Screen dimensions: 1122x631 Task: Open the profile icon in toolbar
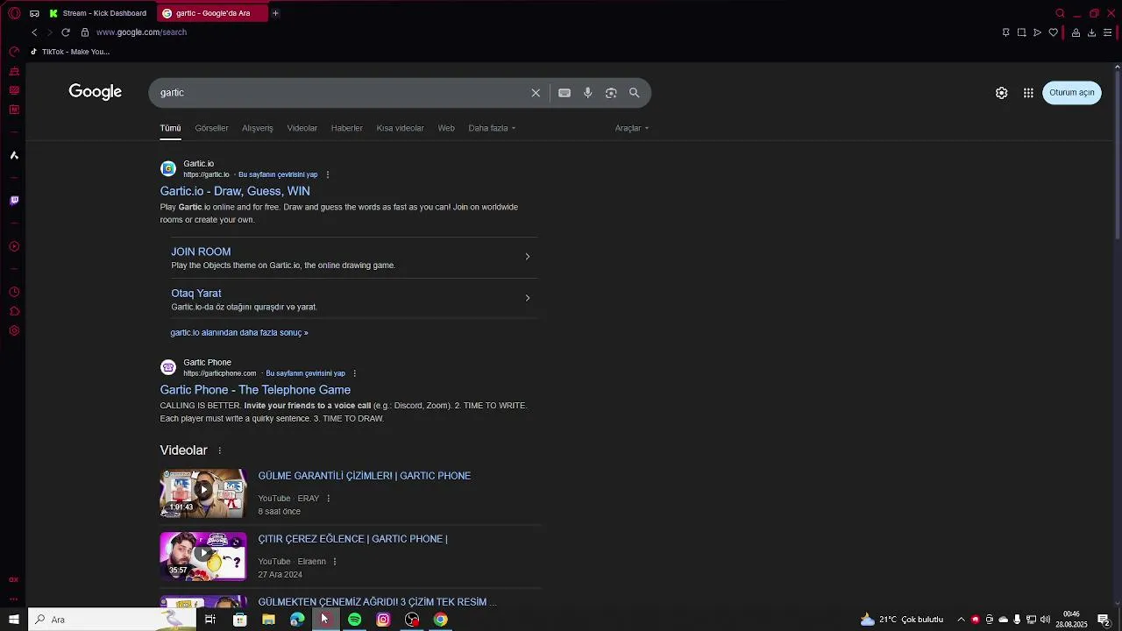(x=1076, y=32)
